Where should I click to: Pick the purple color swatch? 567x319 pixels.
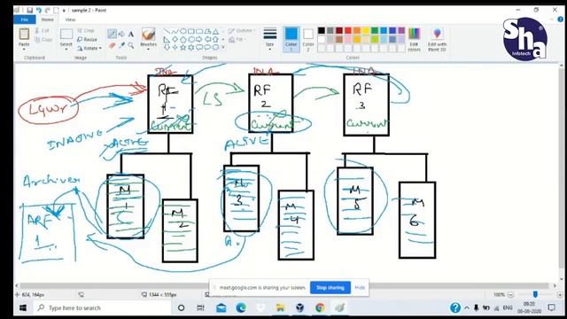tap(400, 31)
